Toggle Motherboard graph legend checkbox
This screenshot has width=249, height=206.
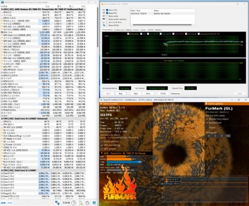(x=128, y=34)
